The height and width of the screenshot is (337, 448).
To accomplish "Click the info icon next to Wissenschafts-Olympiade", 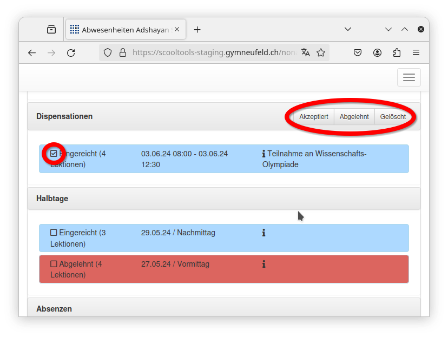I will 263,154.
